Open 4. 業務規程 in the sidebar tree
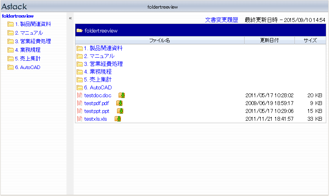 click(28, 50)
